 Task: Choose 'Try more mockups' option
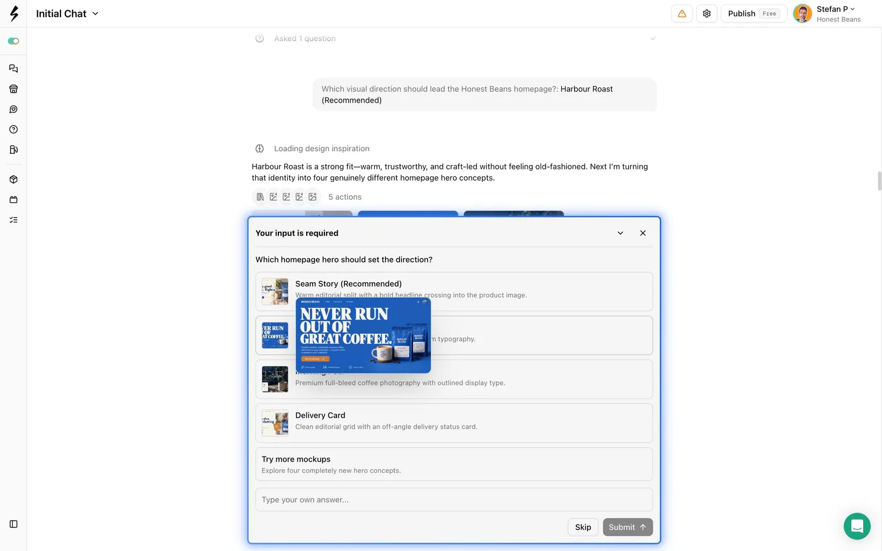pos(454,464)
